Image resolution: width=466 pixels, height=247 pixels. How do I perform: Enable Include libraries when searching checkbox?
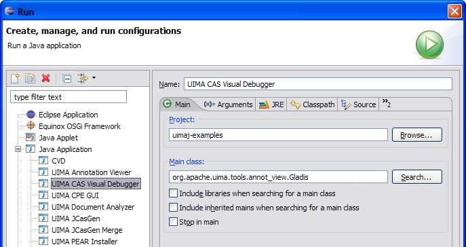[x=173, y=193]
